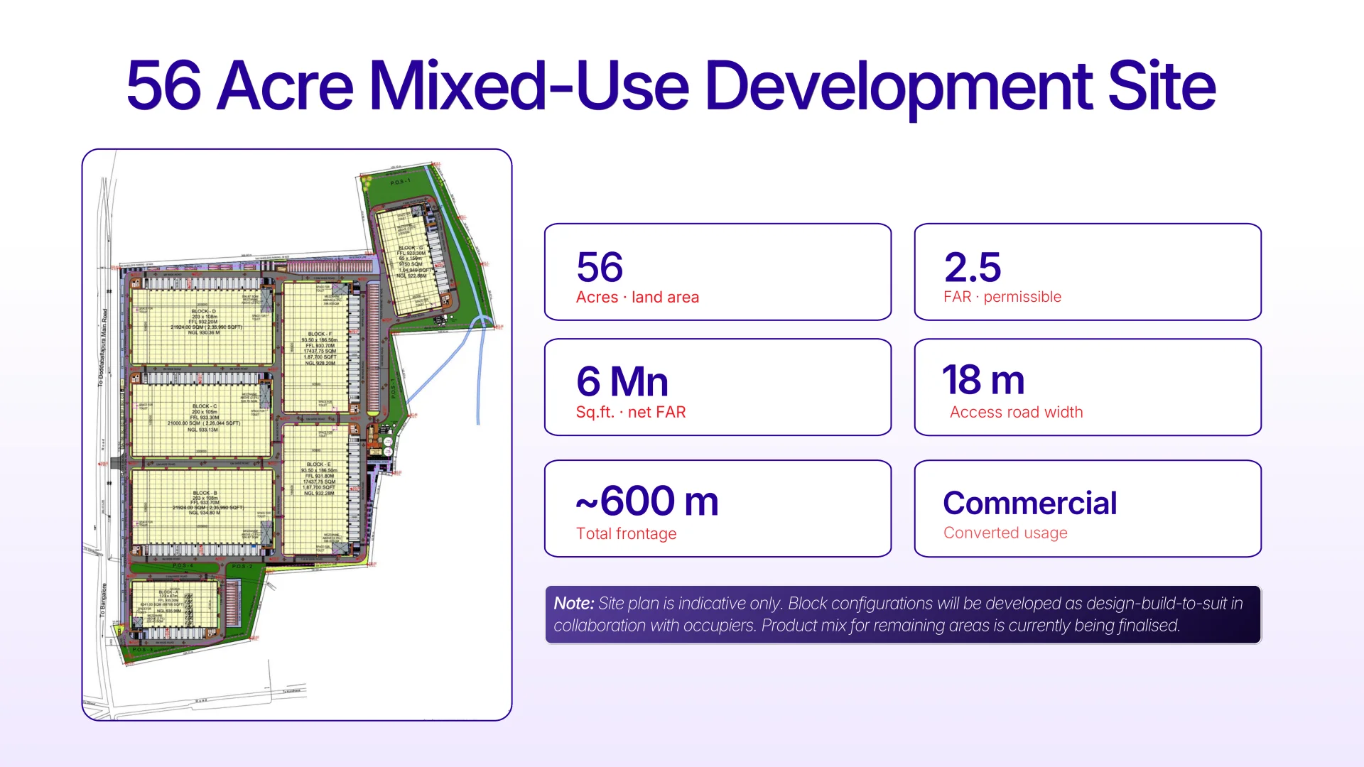The height and width of the screenshot is (767, 1364).
Task: Select the '~600 m Total frontage' card
Action: point(718,508)
